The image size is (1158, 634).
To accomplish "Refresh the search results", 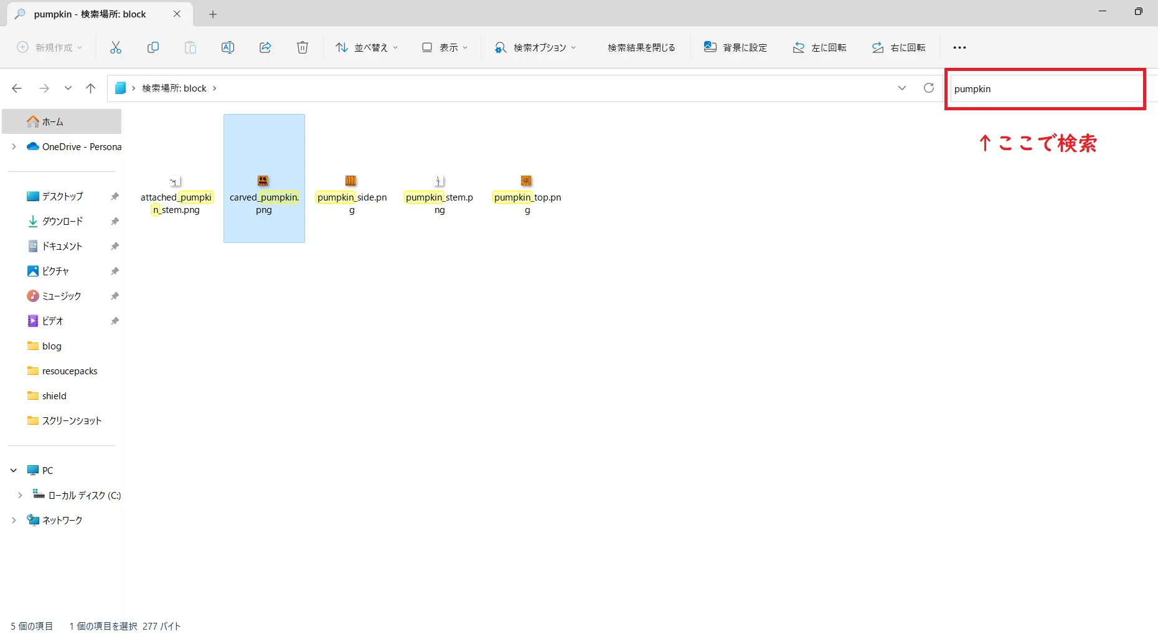I will pos(928,88).
